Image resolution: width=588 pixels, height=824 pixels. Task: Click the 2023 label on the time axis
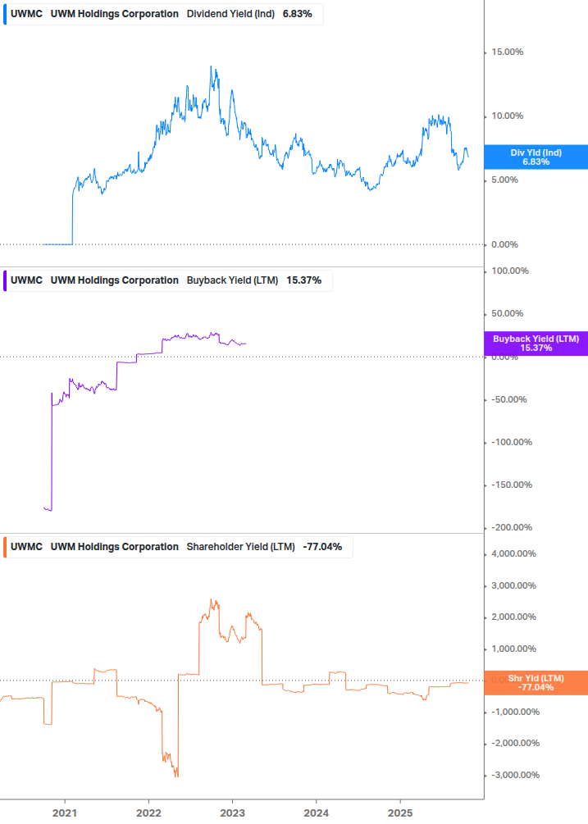[x=232, y=811]
